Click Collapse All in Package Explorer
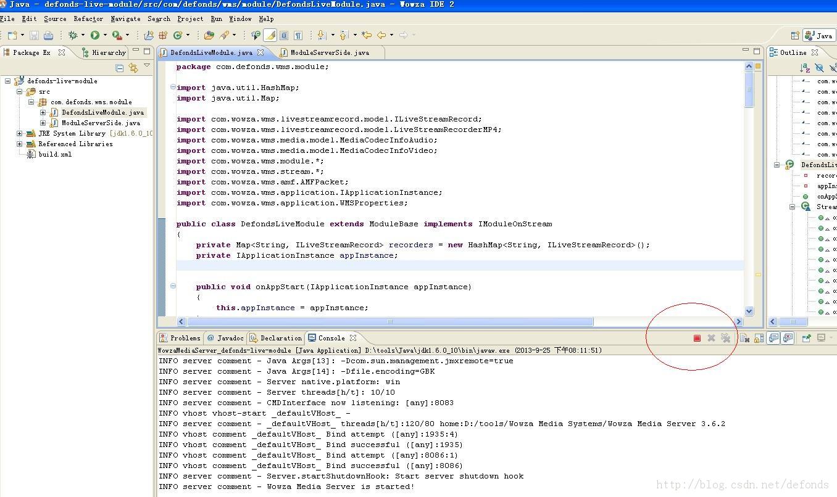Screen dimensions: 837x497 pos(120,67)
